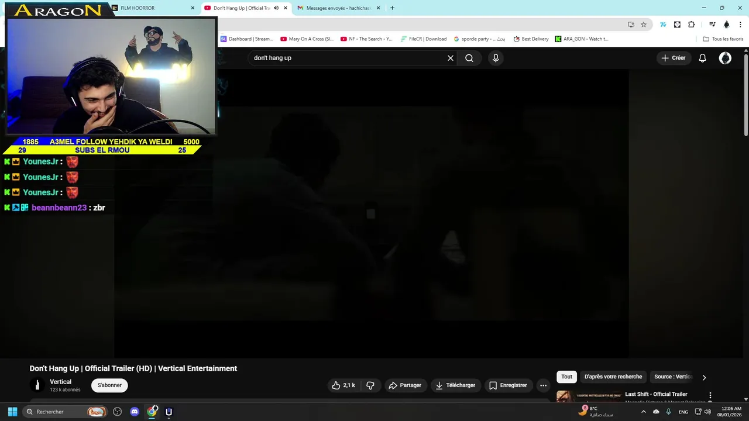Open YouTube notifications bell
This screenshot has height=421, width=749.
click(x=703, y=58)
